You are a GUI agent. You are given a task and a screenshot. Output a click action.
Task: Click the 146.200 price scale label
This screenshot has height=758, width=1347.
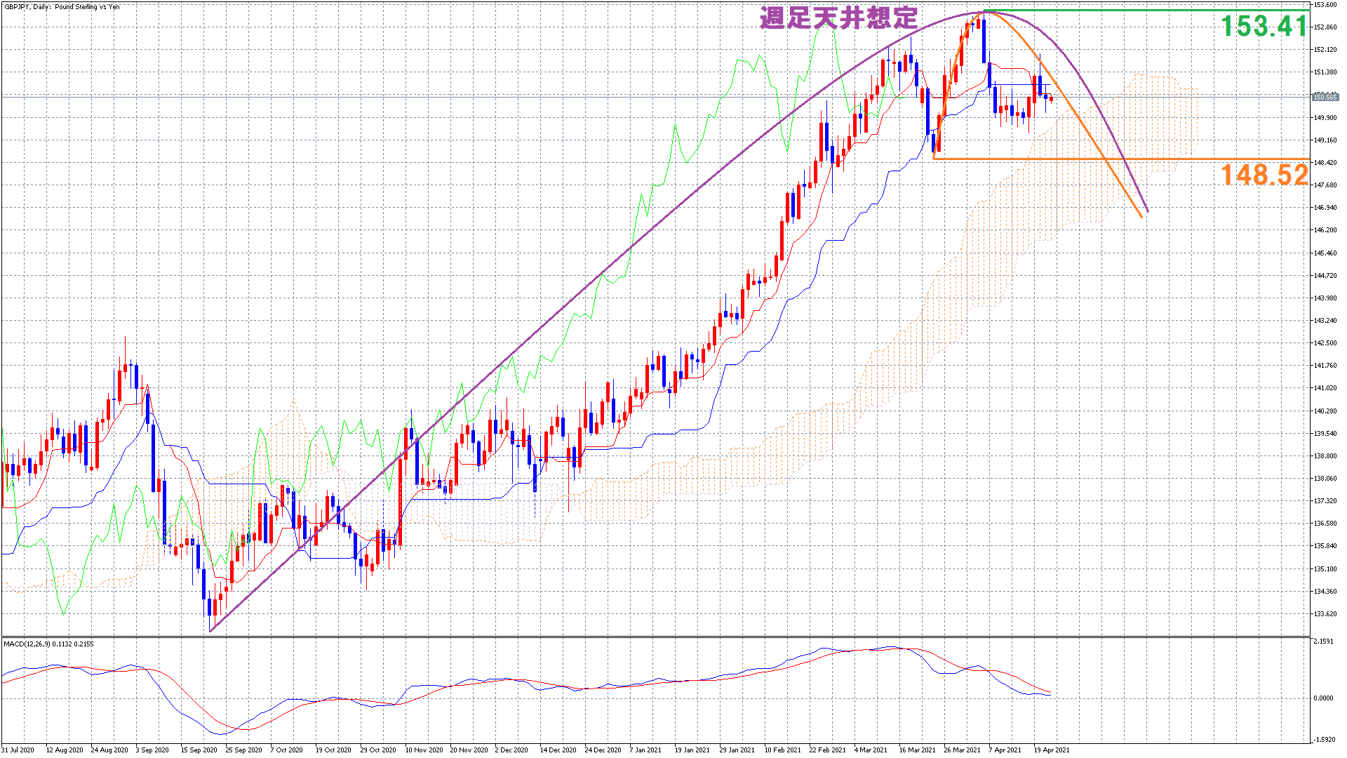pos(1325,230)
